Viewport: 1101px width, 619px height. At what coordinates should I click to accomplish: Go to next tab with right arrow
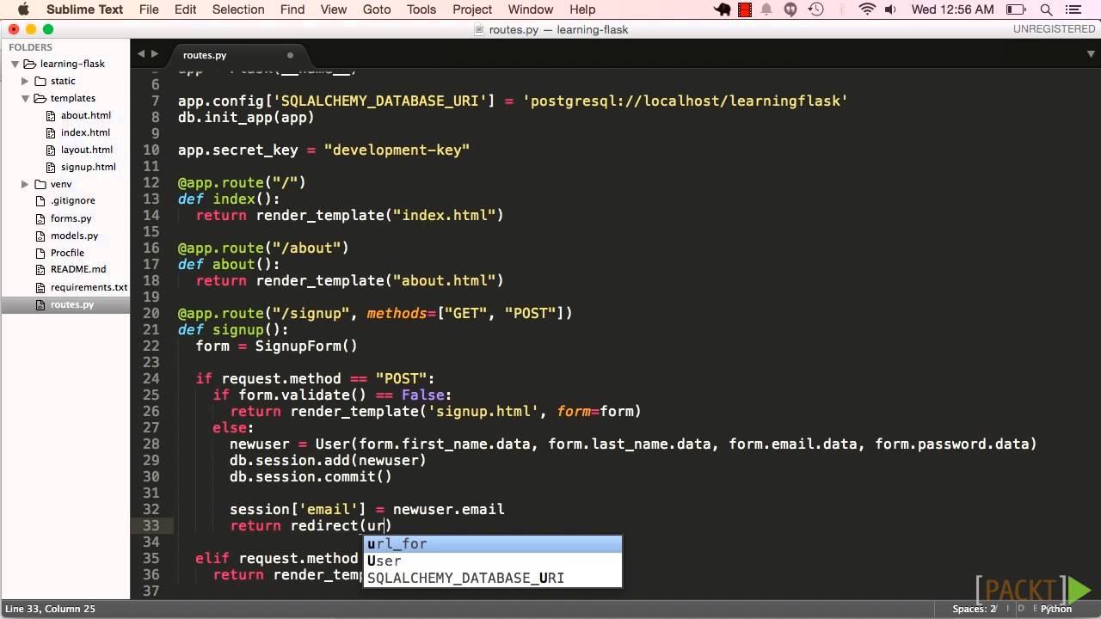click(154, 53)
